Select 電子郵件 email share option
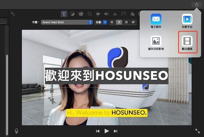The height and width of the screenshot is (137, 204). pos(156,21)
